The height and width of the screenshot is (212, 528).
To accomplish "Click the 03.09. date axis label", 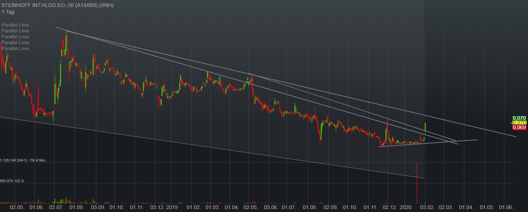I will (98, 208).
